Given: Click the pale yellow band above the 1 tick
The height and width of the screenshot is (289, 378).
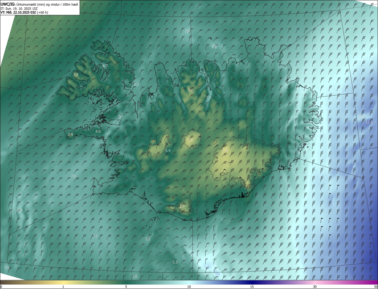Looking at the screenshot, I should (x=63, y=282).
